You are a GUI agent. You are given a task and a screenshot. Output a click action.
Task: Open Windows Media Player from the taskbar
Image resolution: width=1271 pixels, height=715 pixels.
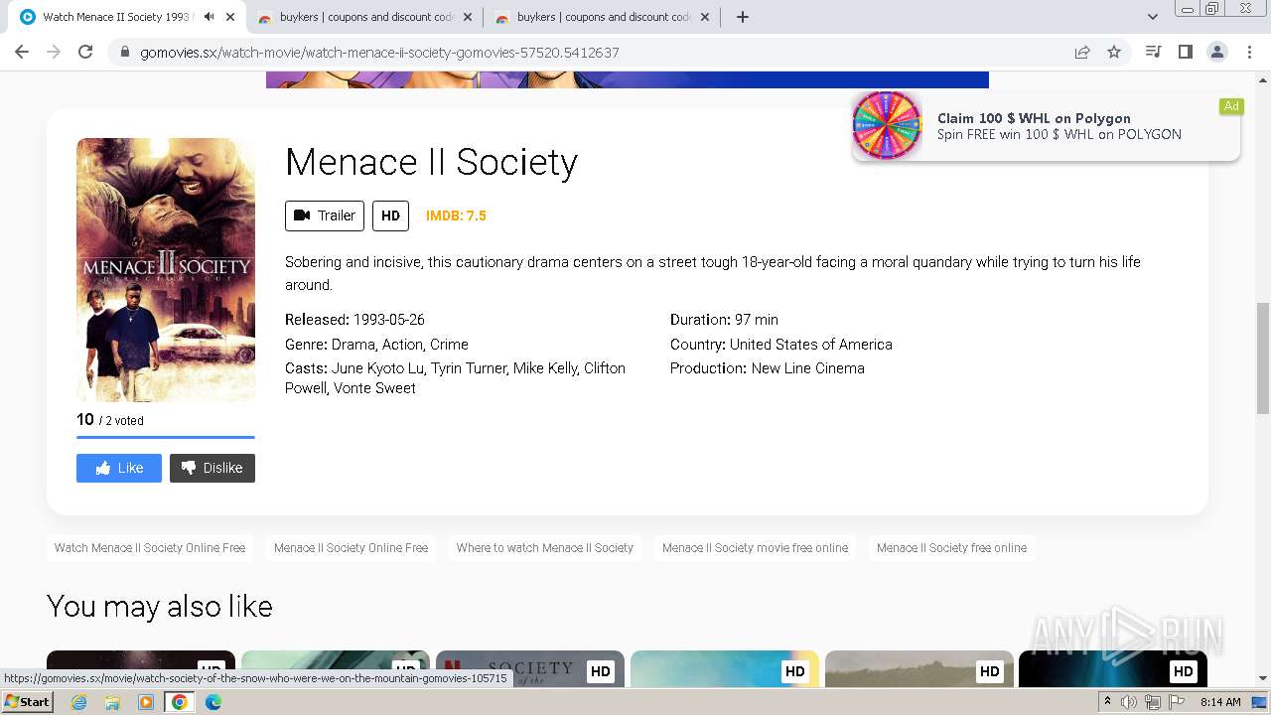146,702
